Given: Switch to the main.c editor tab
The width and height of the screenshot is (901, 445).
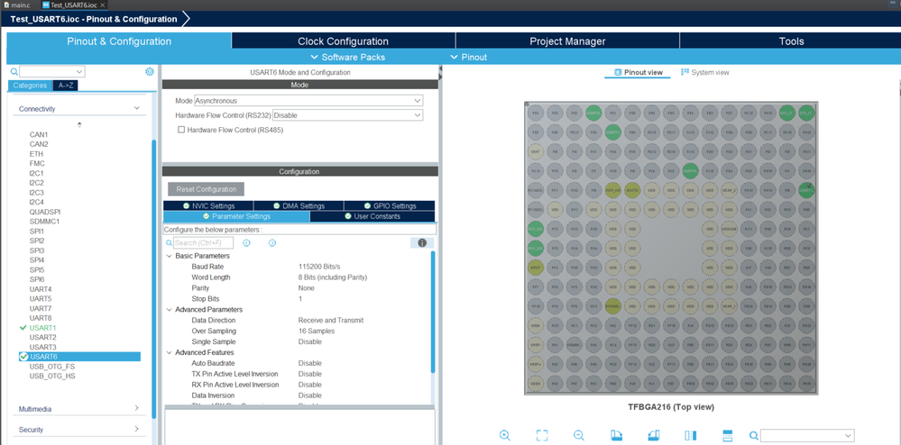Looking at the screenshot, I should [17, 5].
